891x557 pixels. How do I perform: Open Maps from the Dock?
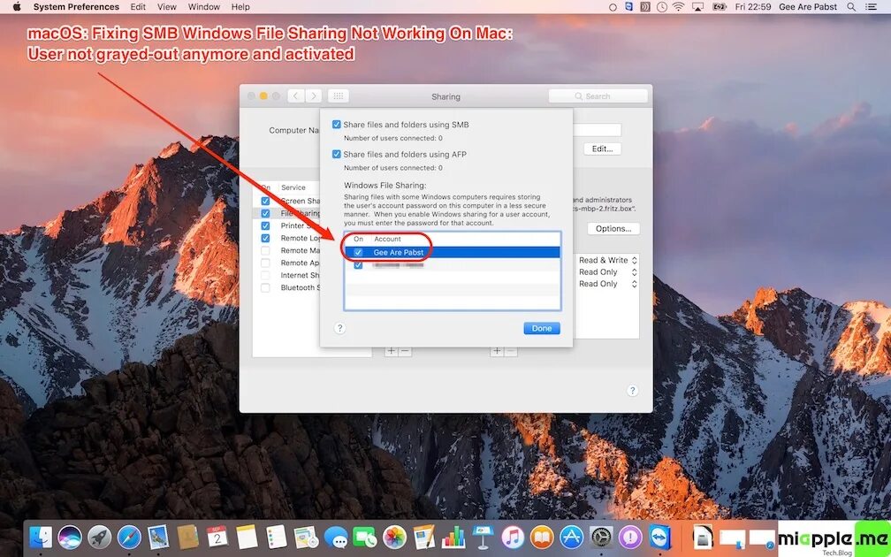pyautogui.click(x=306, y=538)
